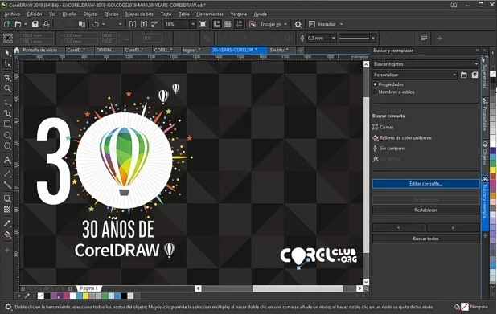Select the Shape (node) tool
Image resolution: width=497 pixels, height=314 pixels.
pyautogui.click(x=7, y=64)
